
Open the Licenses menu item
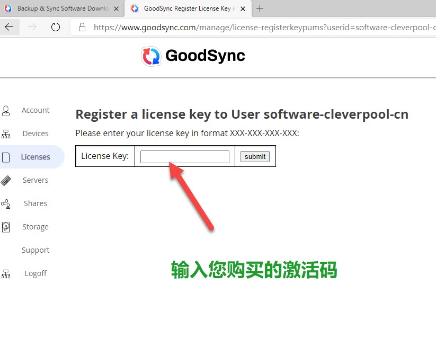[35, 157]
